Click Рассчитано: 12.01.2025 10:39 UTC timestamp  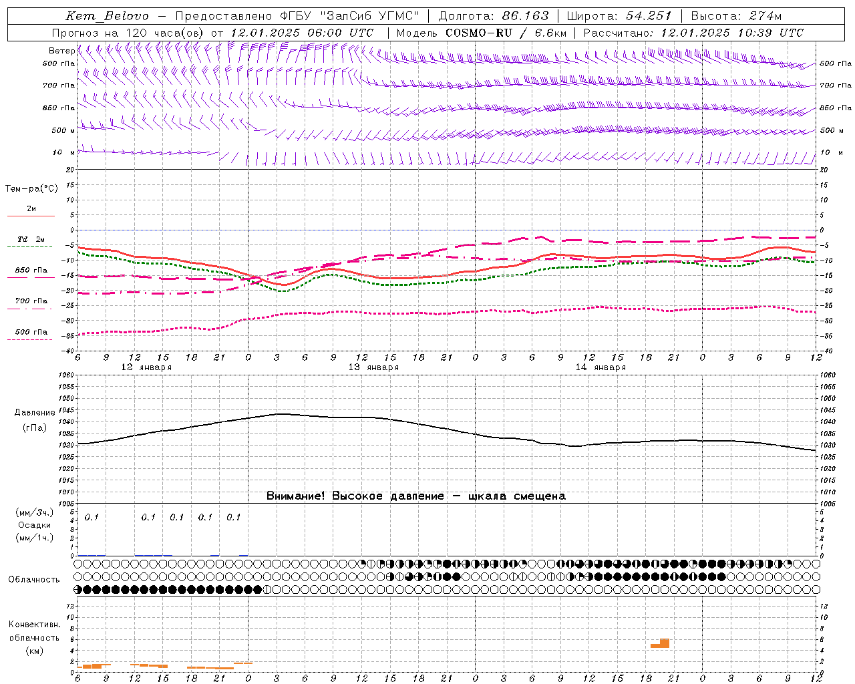693,33
